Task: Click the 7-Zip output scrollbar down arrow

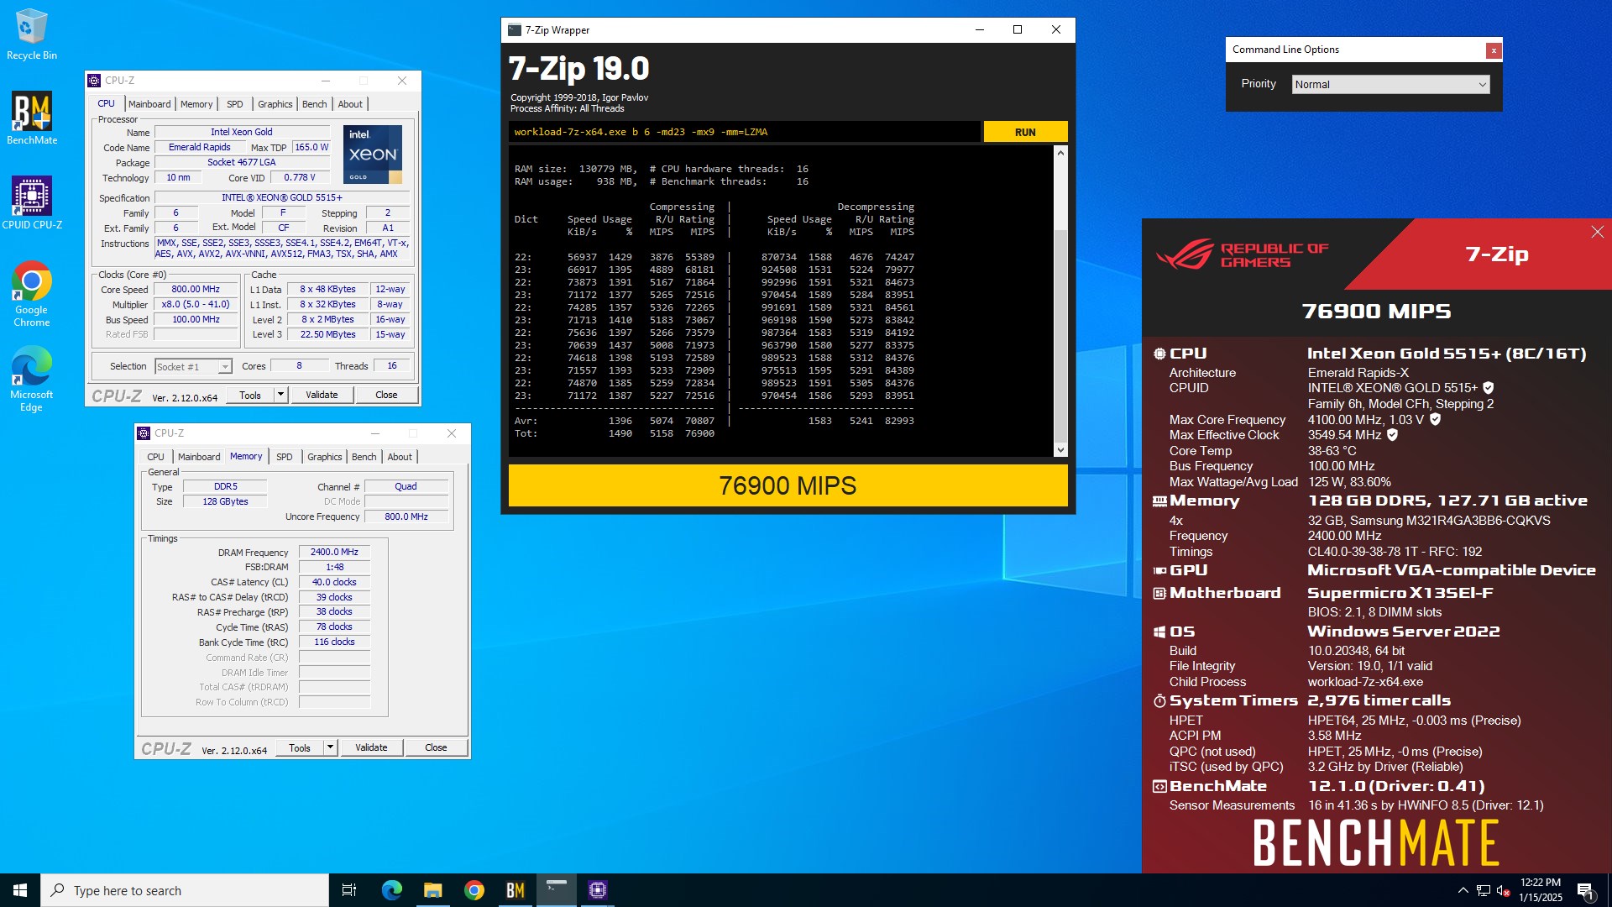Action: [1060, 450]
